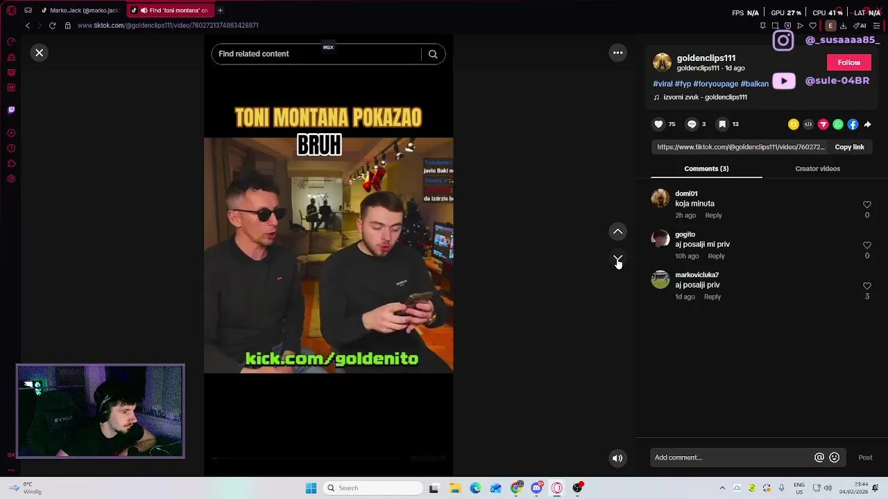Expand more share options arrow

pos(867,125)
